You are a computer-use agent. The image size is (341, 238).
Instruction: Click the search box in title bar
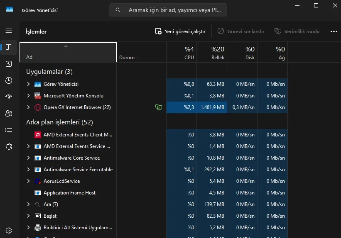pyautogui.click(x=168, y=10)
